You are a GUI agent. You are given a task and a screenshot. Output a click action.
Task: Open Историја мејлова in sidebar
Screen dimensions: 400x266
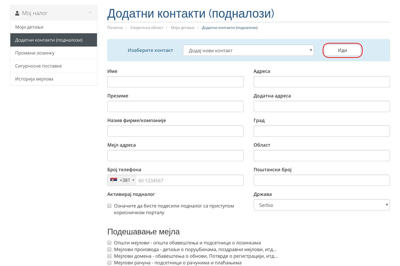pyautogui.click(x=54, y=79)
